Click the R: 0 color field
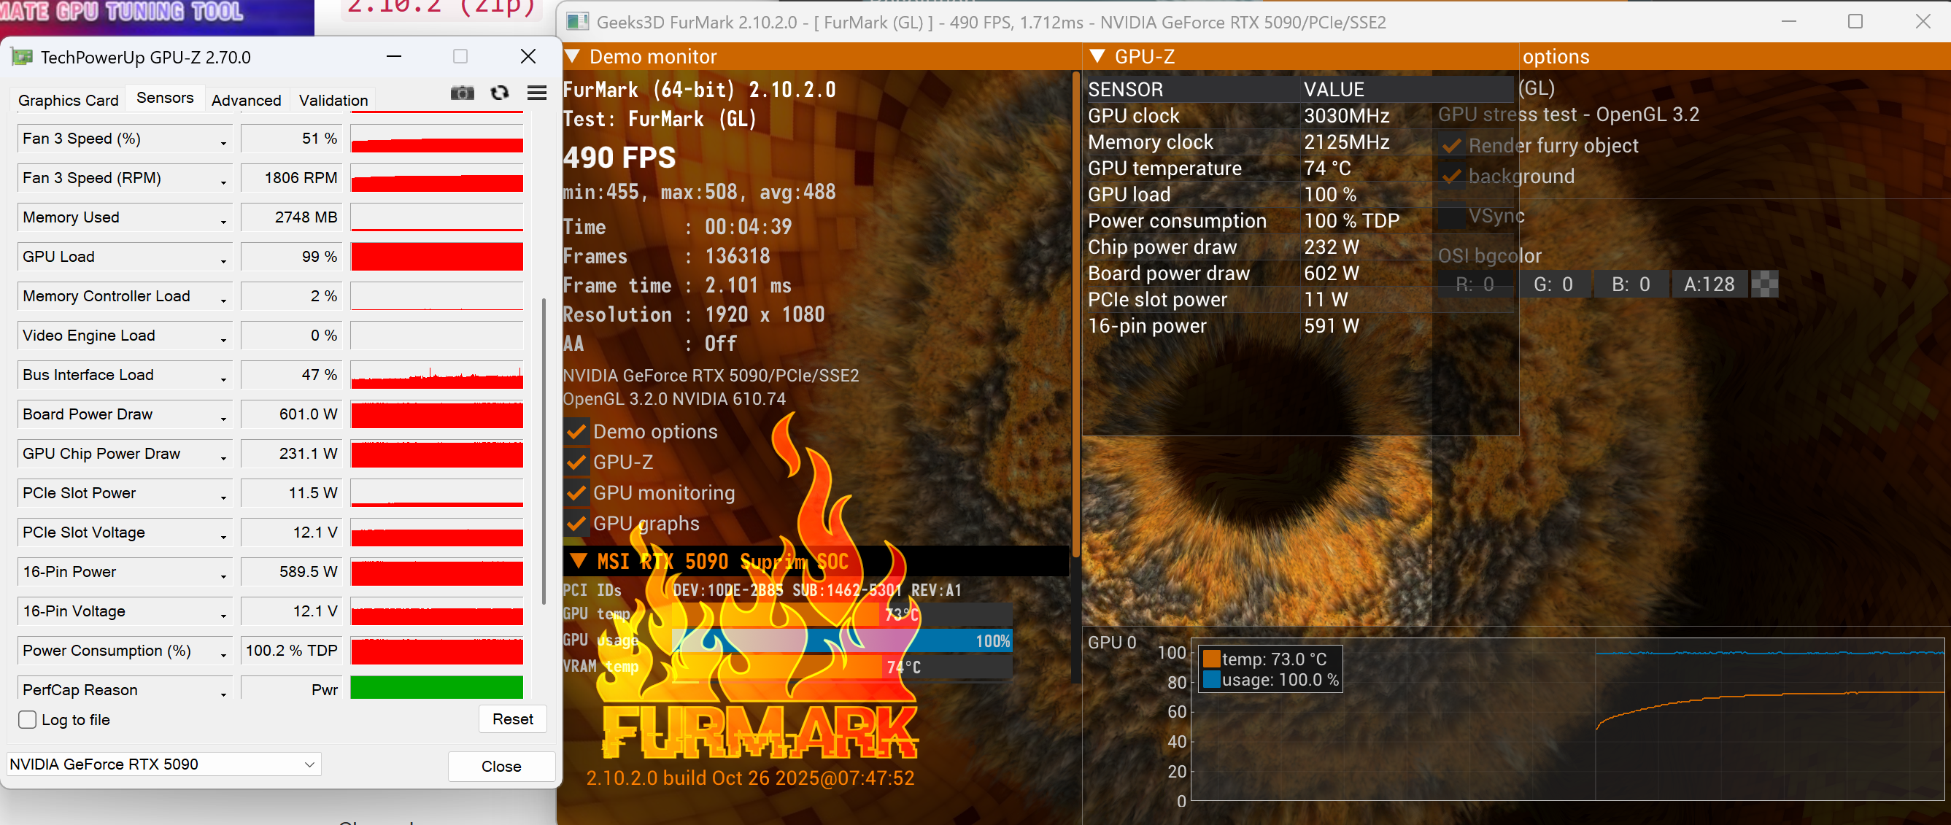Screen dimensions: 1951x825 click(1475, 284)
